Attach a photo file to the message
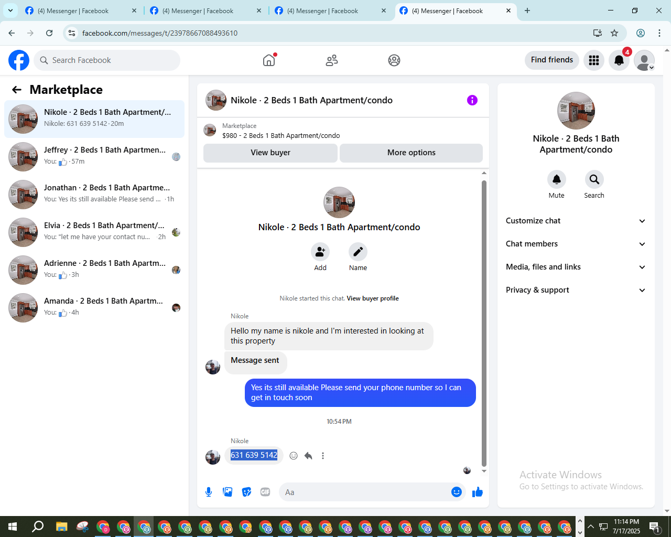Viewport: 671px width, 537px height. 228,492
